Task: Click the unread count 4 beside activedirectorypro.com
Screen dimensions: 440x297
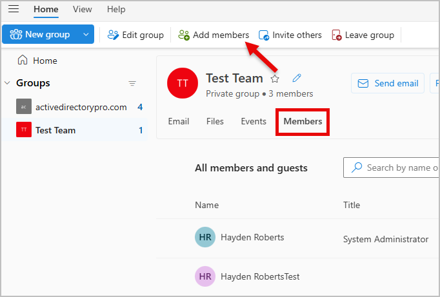Action: 140,107
